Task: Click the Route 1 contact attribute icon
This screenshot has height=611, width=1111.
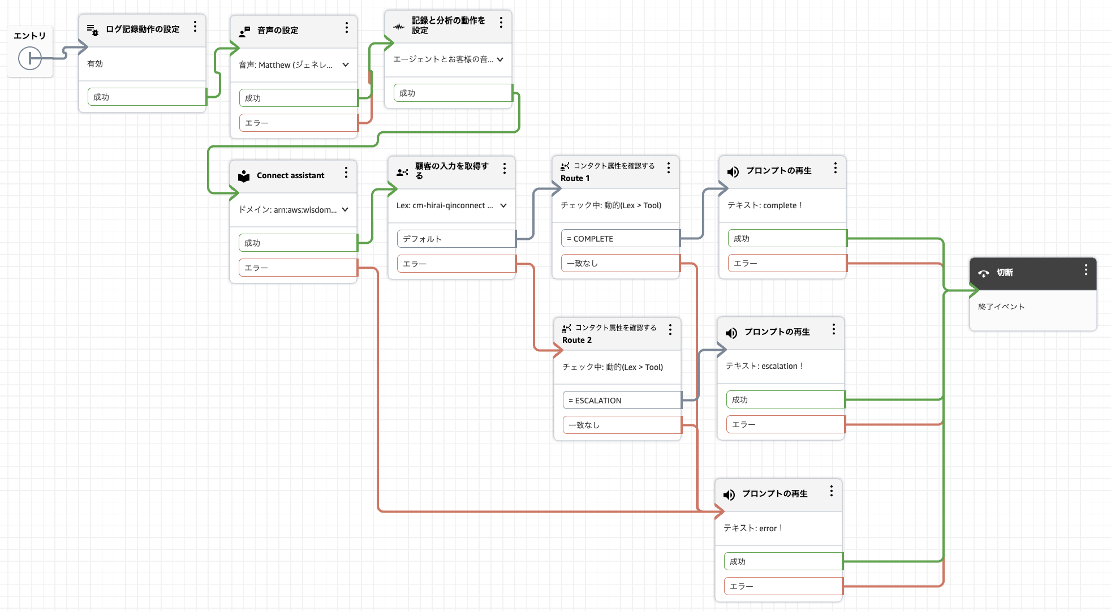Action: click(x=565, y=166)
